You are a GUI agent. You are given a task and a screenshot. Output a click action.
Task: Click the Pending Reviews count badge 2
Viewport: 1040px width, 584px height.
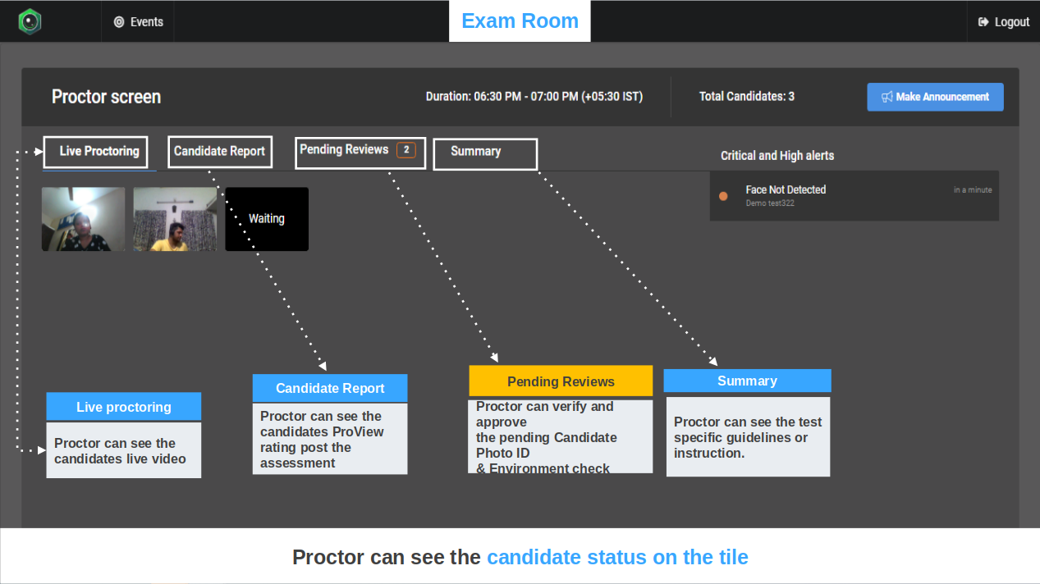click(x=406, y=150)
